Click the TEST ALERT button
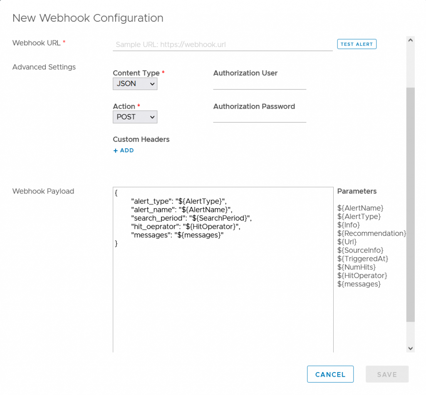This screenshot has width=426, height=395. pos(357,44)
